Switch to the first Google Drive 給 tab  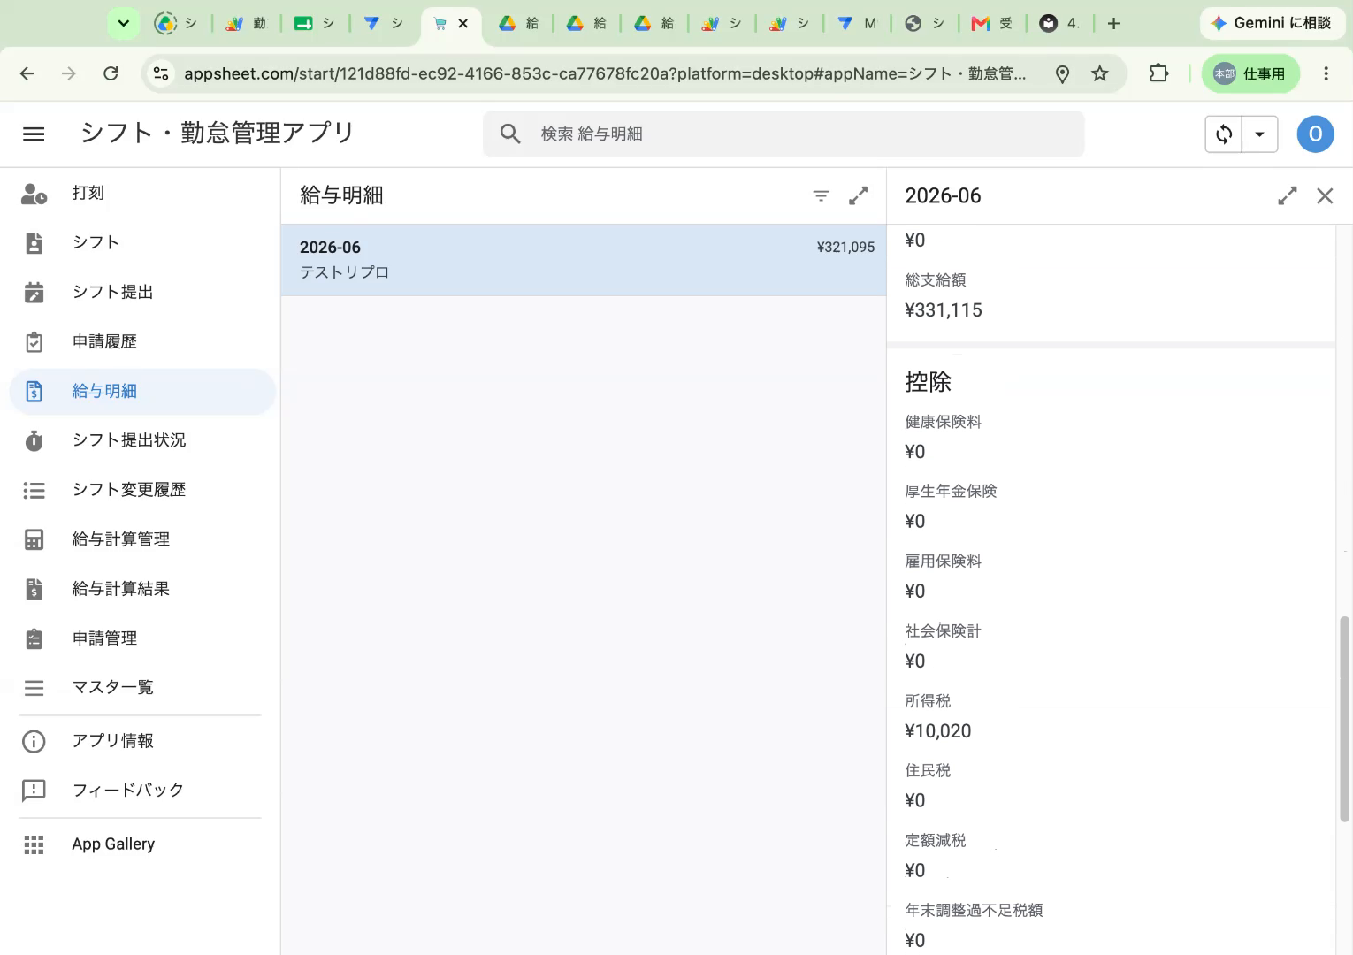[518, 24]
